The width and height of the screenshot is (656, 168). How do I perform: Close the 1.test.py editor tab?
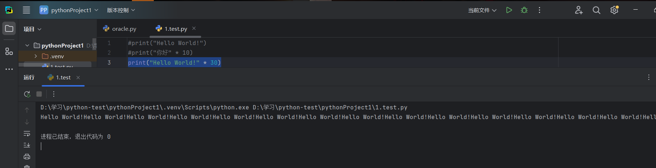click(194, 28)
